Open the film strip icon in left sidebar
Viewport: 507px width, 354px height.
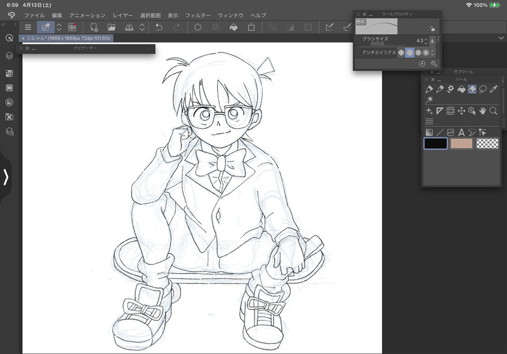click(10, 88)
